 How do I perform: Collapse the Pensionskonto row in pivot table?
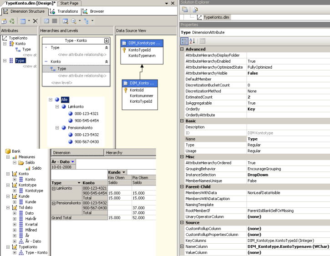tap(54, 203)
